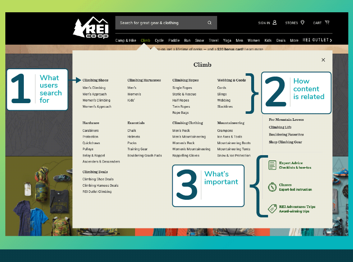This screenshot has width=353, height=262.
Task: Close the Climb menu panel
Action: coord(323,60)
